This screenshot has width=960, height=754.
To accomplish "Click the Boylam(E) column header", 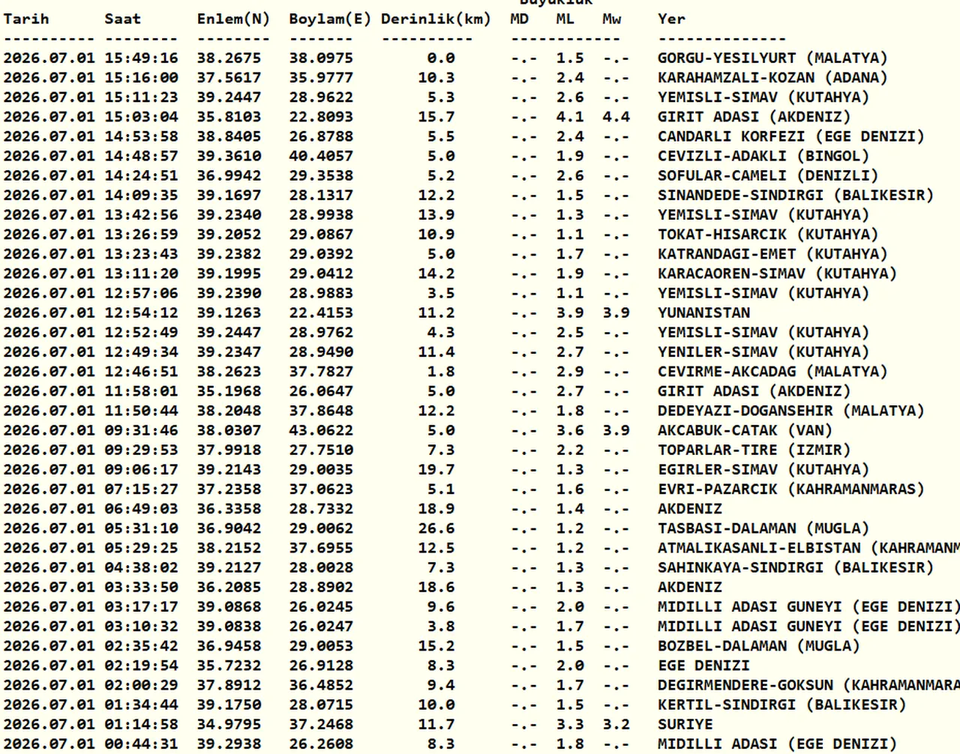I will 330,19.
